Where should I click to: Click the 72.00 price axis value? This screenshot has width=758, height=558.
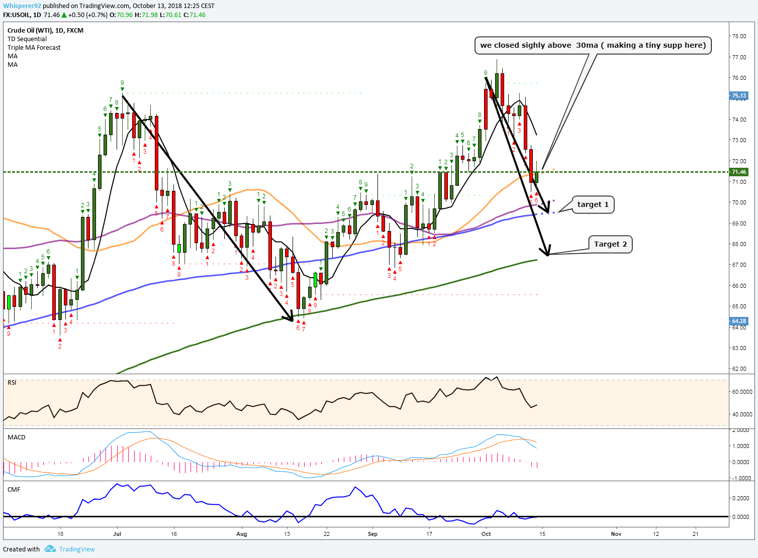pyautogui.click(x=739, y=161)
